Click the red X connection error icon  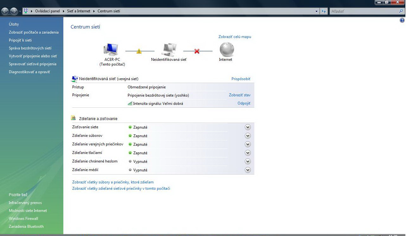pos(197,51)
